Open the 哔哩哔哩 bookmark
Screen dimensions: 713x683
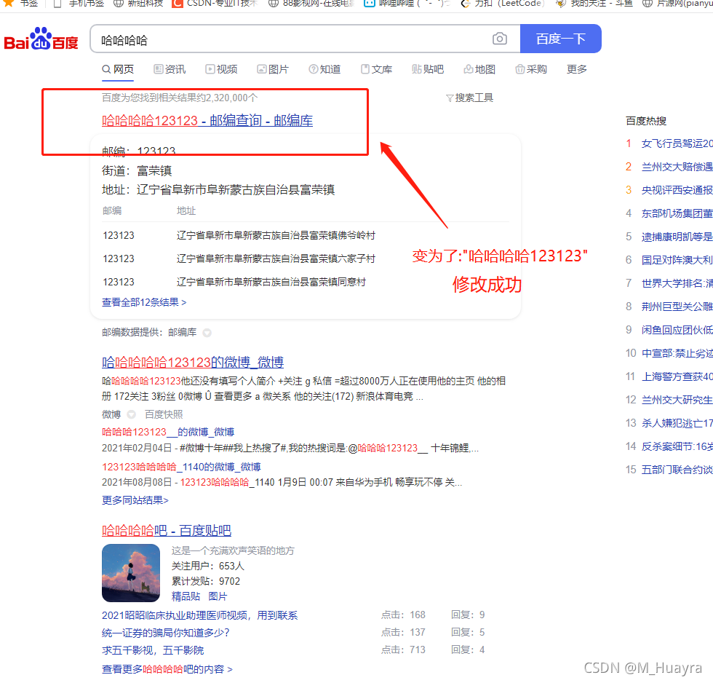point(407,4)
